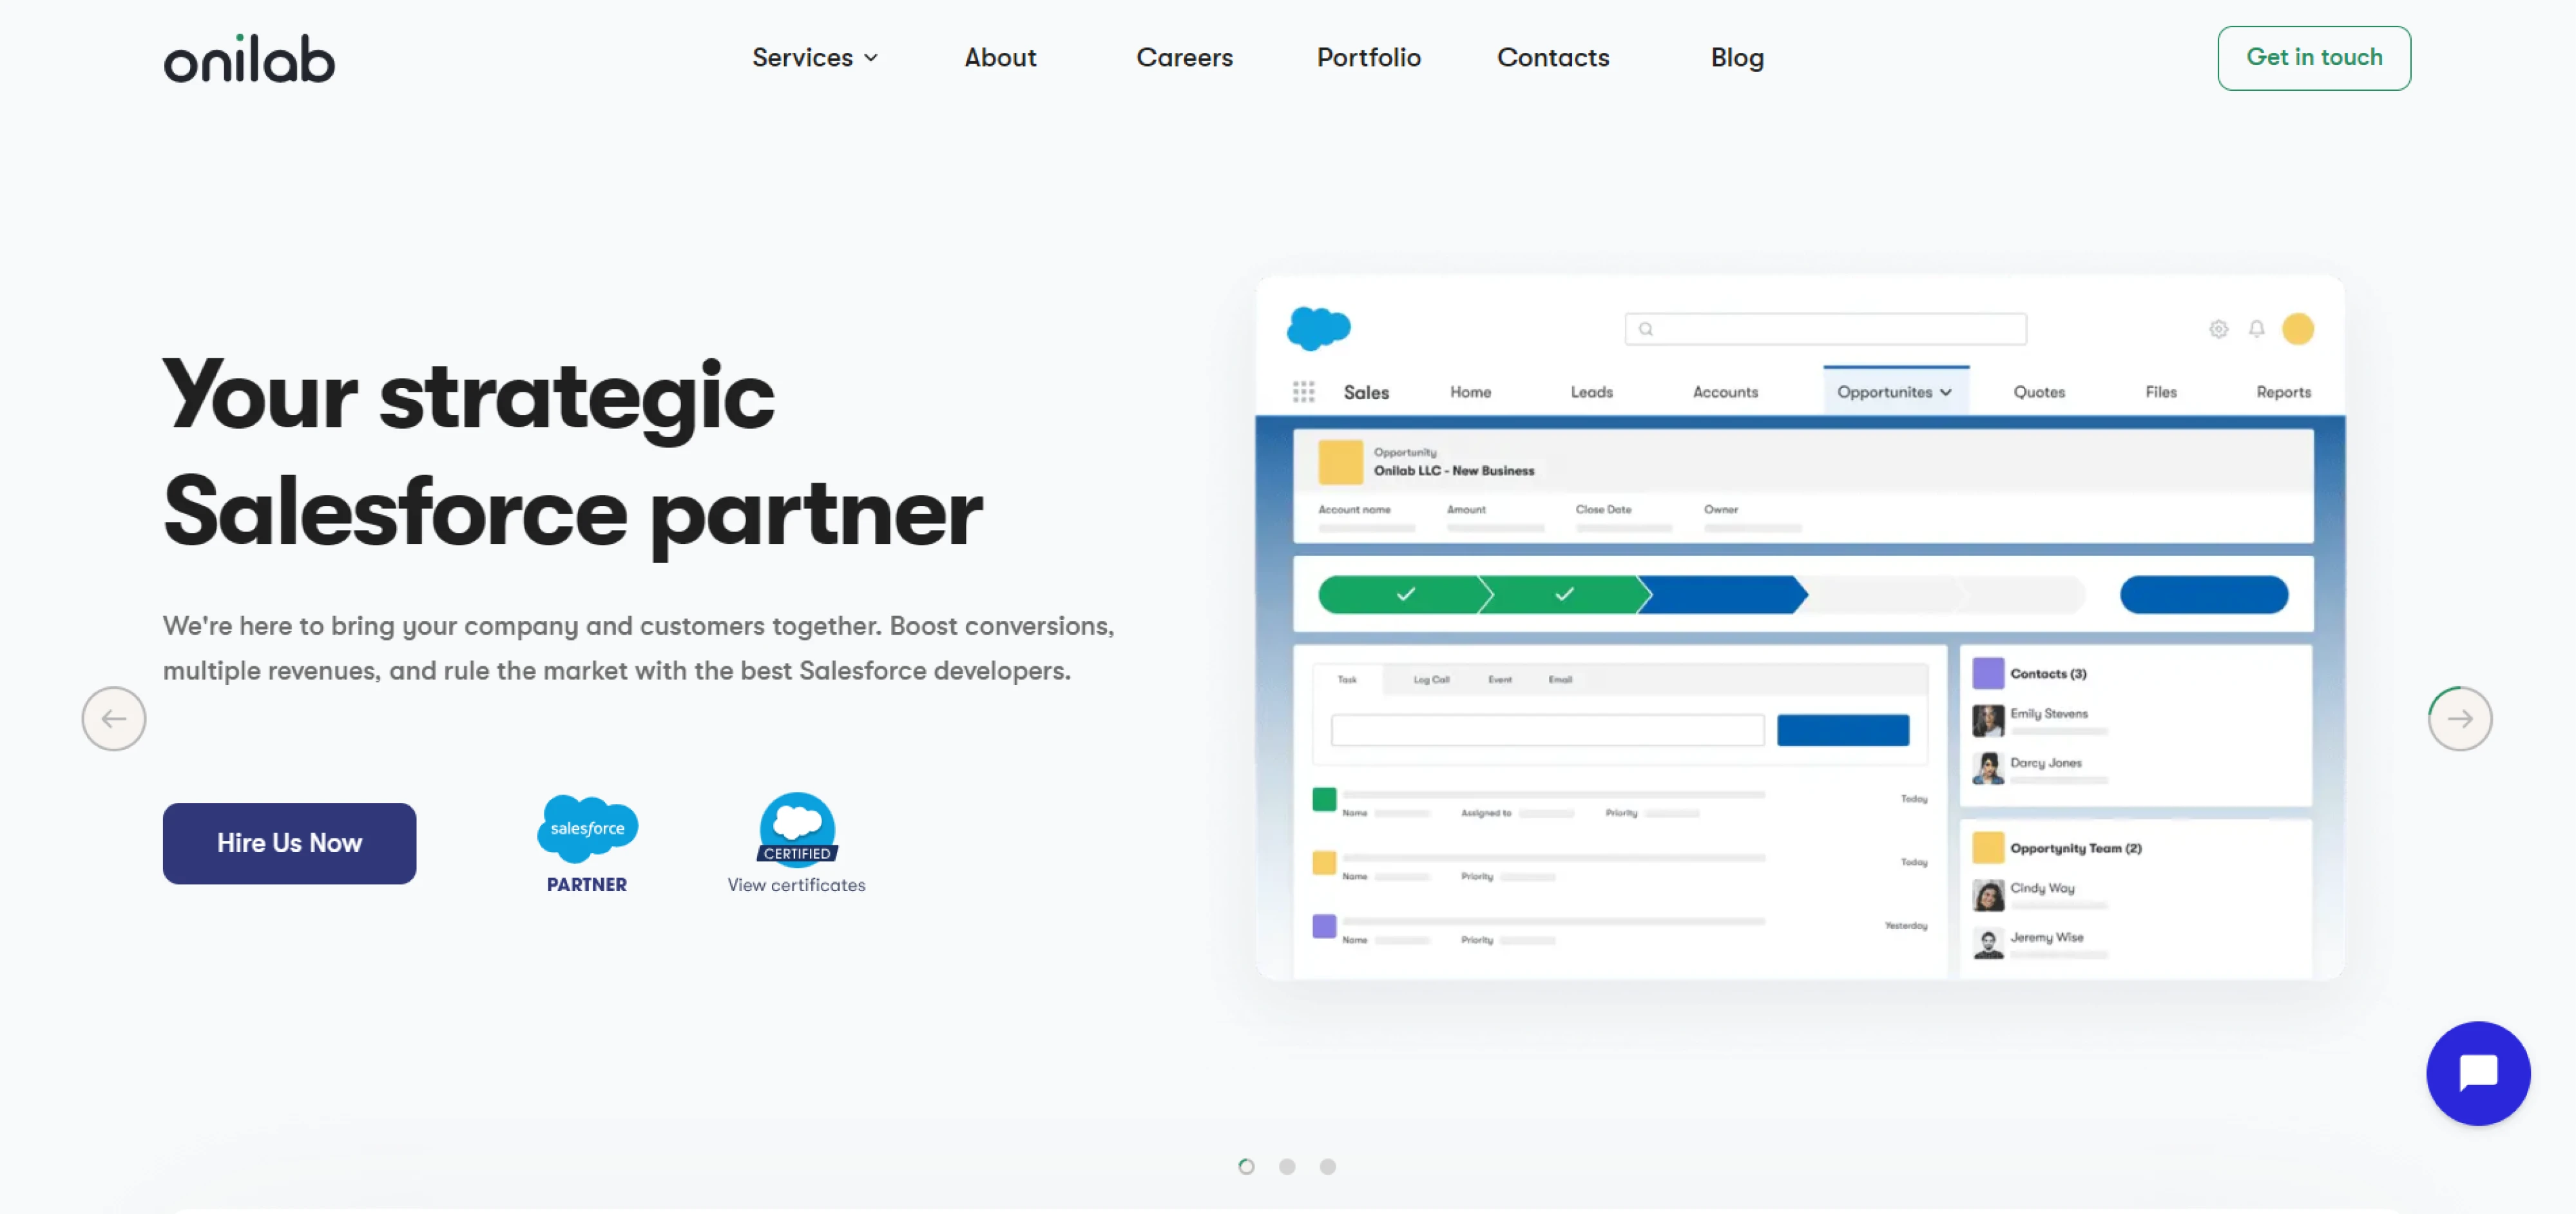This screenshot has width=2576, height=1214.
Task: Click the Salesforce dashboard mockup image
Action: pos(1799,627)
